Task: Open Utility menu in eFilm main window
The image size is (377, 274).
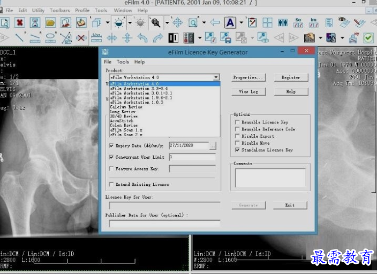Action: point(38,10)
